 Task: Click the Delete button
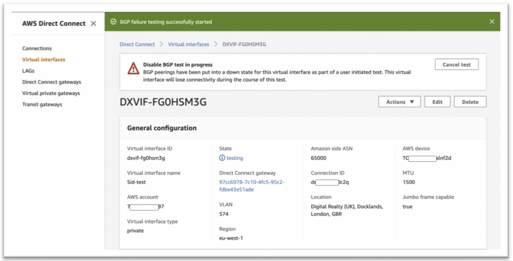coord(470,102)
